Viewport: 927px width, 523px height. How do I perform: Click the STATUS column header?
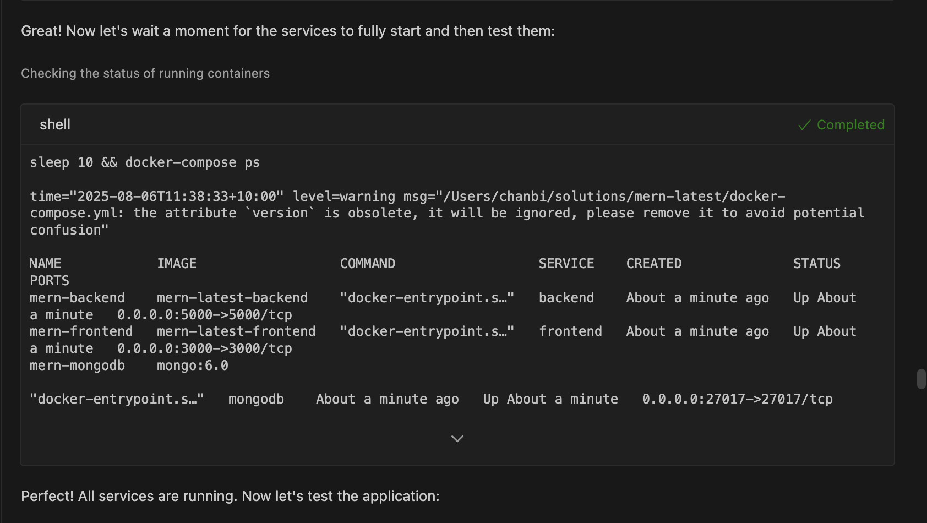[816, 264]
